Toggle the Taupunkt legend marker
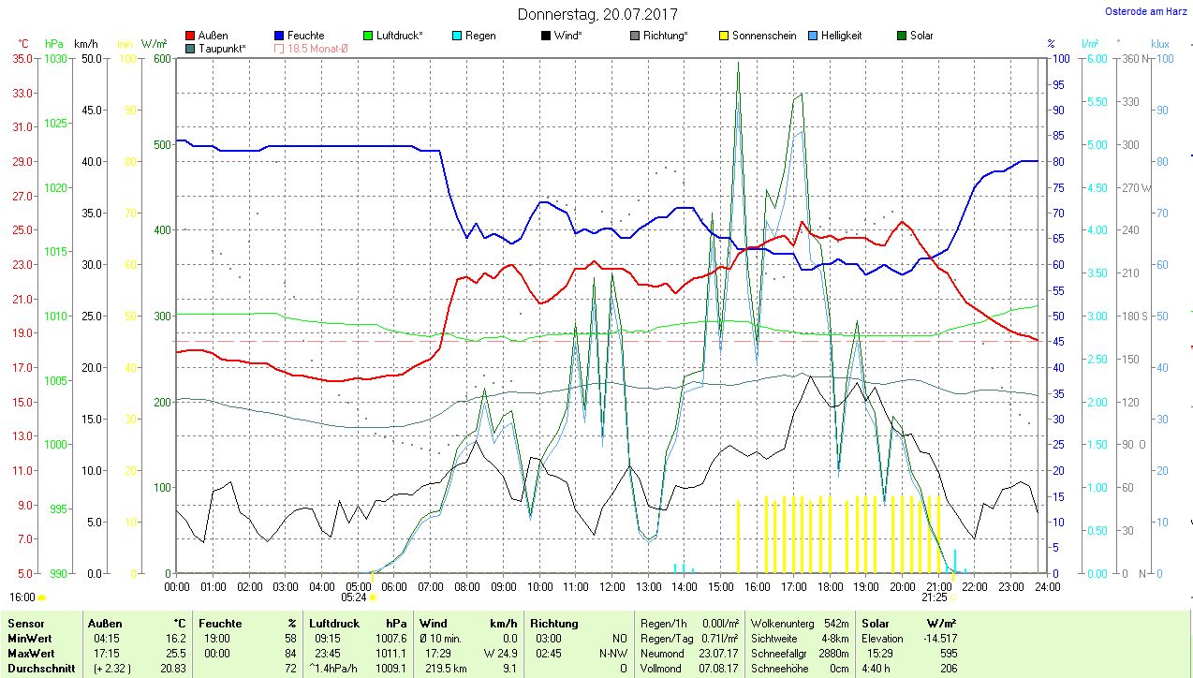 pyautogui.click(x=191, y=48)
